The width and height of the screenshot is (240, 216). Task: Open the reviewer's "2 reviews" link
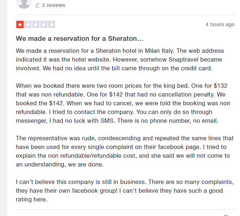click(54, 5)
